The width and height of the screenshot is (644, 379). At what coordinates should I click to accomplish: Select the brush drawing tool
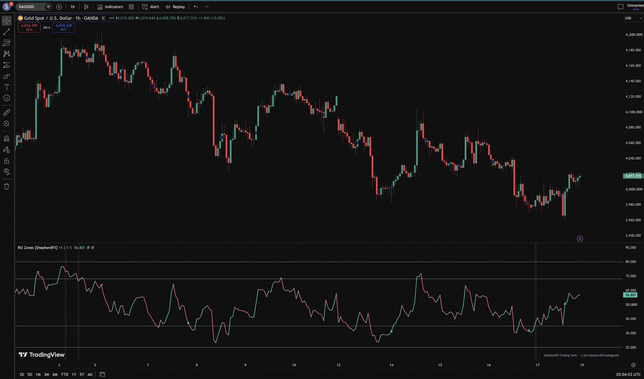click(7, 76)
